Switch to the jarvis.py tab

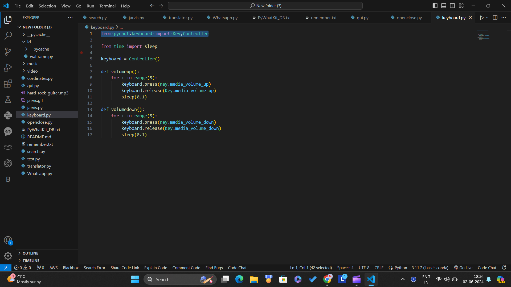tap(136, 18)
